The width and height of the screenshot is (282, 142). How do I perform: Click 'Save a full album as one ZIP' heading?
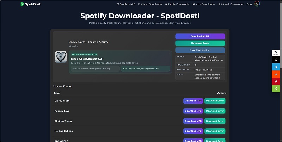pyautogui.click(x=87, y=59)
